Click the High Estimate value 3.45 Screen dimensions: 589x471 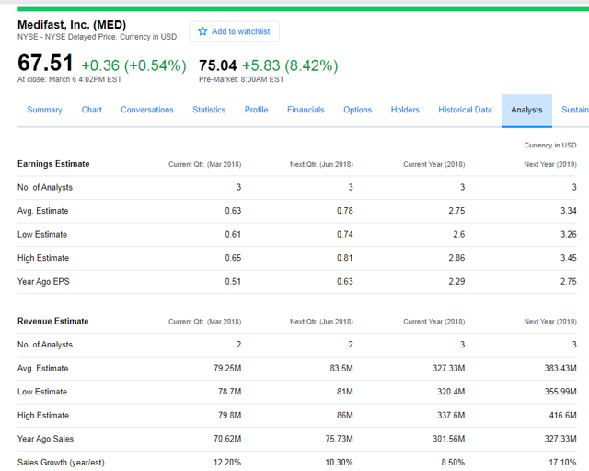coord(569,258)
